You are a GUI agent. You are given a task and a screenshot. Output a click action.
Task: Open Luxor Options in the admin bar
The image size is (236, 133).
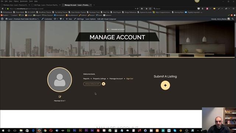pos(90,19)
